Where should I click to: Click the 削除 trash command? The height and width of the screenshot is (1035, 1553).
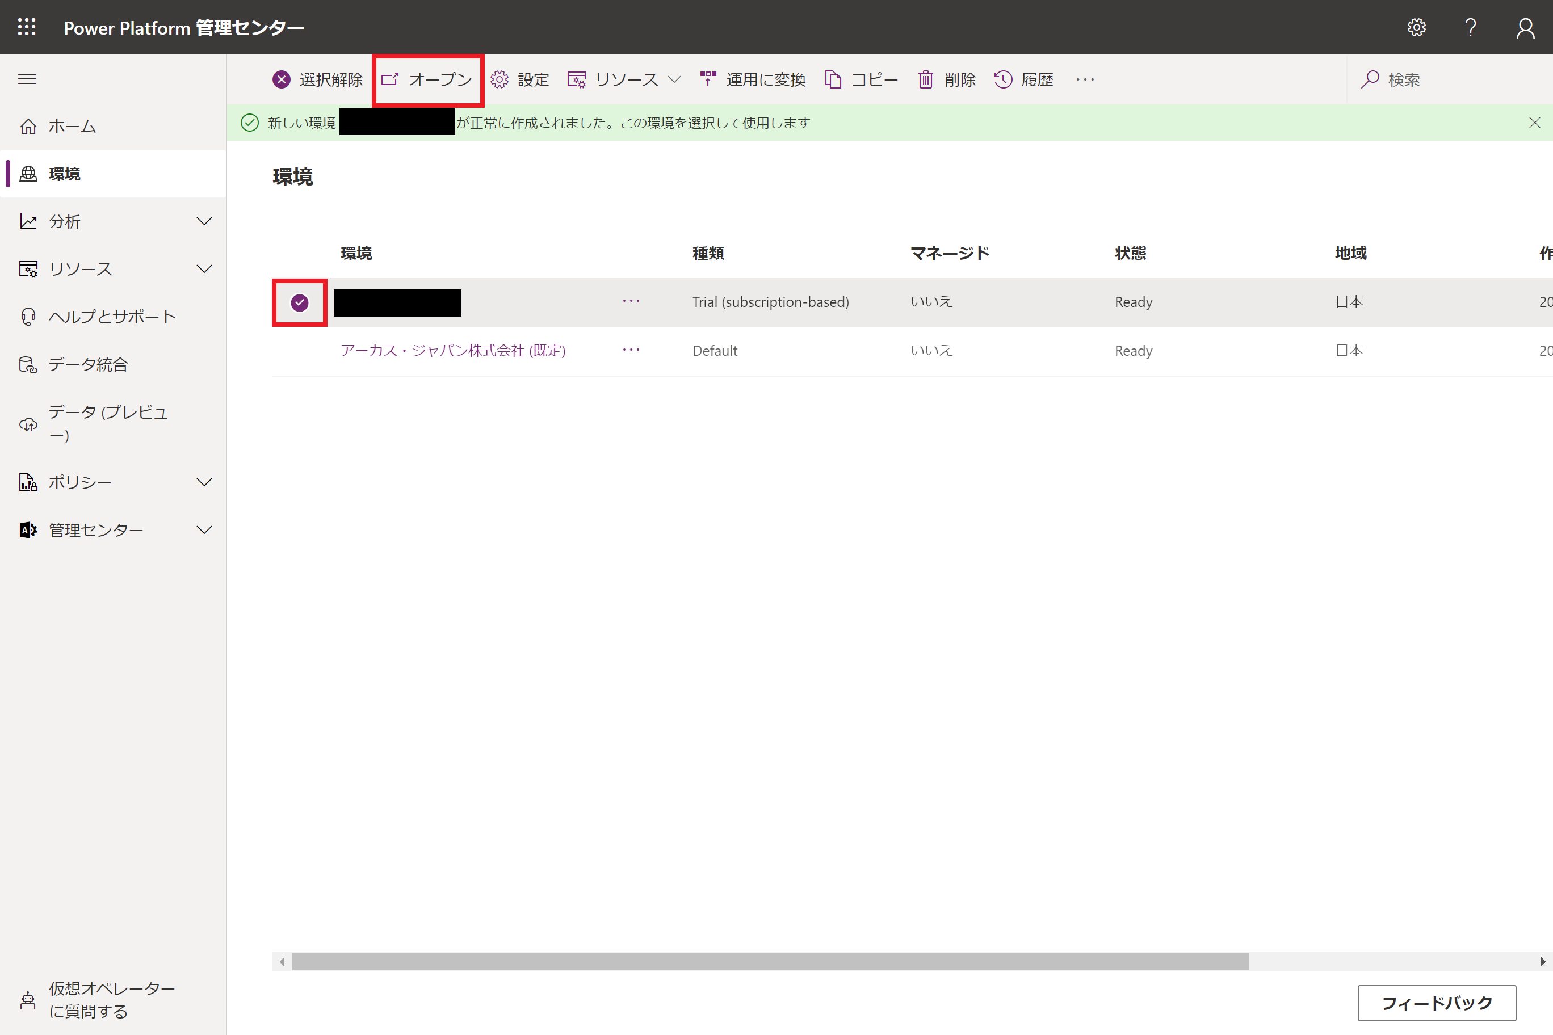[x=947, y=80]
